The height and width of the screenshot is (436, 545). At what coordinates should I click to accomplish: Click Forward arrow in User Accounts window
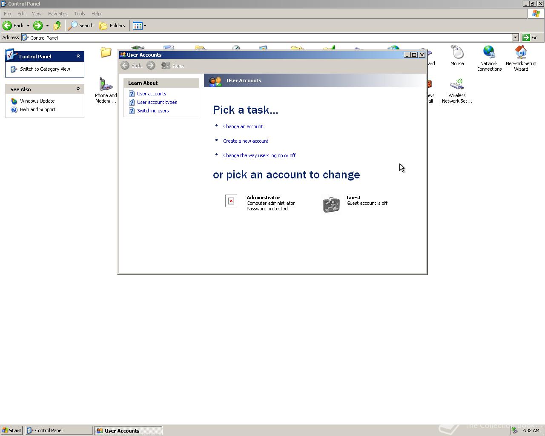click(151, 66)
